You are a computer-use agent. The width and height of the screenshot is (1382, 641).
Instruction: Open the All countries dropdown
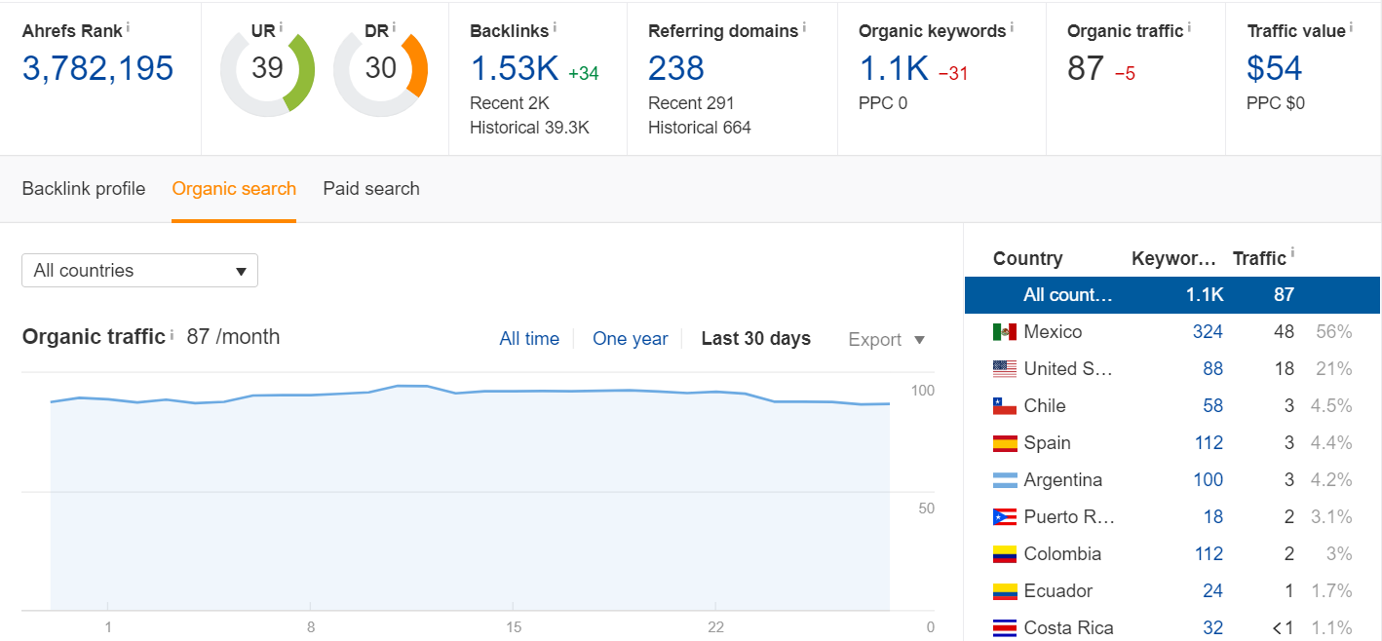click(x=139, y=271)
